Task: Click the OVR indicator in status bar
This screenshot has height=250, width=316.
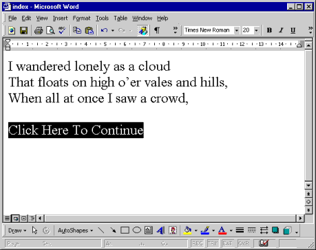Action: pos(244,243)
